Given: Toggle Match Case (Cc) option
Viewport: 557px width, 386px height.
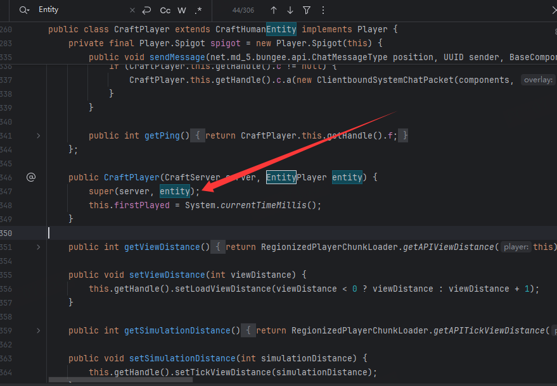Looking at the screenshot, I should [x=165, y=10].
